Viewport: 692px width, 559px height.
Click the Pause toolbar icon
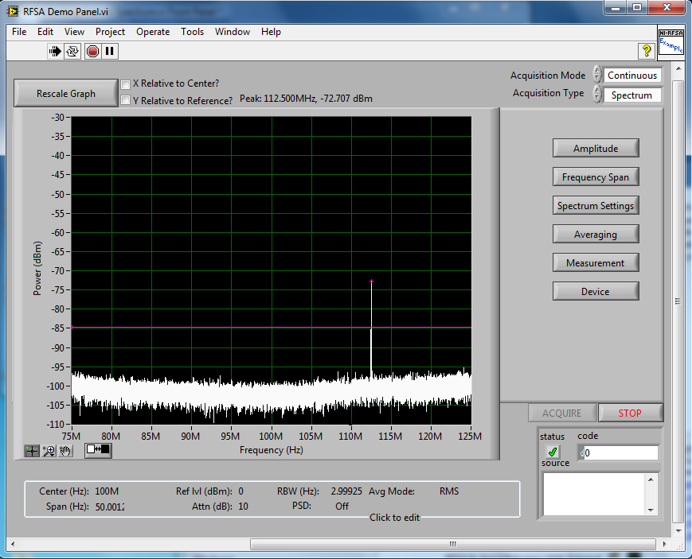(110, 51)
